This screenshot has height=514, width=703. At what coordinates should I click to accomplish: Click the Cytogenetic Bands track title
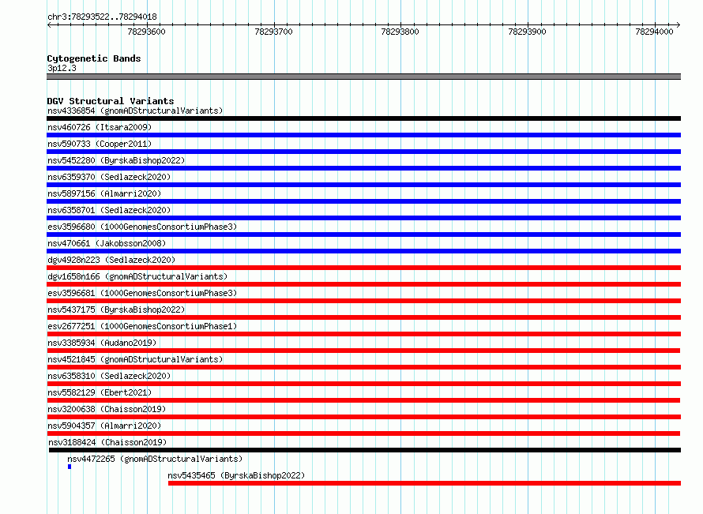(94, 58)
